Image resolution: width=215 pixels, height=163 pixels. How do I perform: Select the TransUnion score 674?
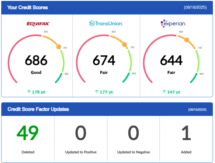[x=104, y=60]
